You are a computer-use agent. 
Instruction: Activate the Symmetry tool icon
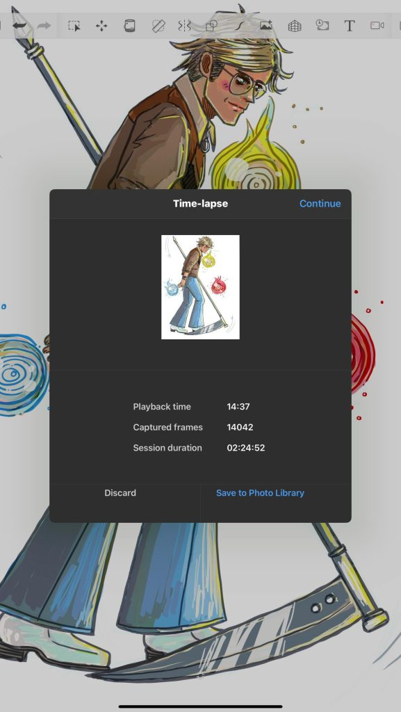(184, 26)
